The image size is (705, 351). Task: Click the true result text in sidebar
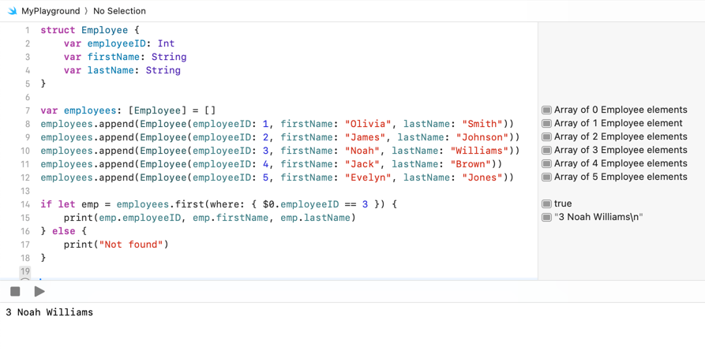[563, 204]
